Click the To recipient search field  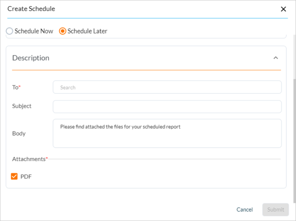167,87
